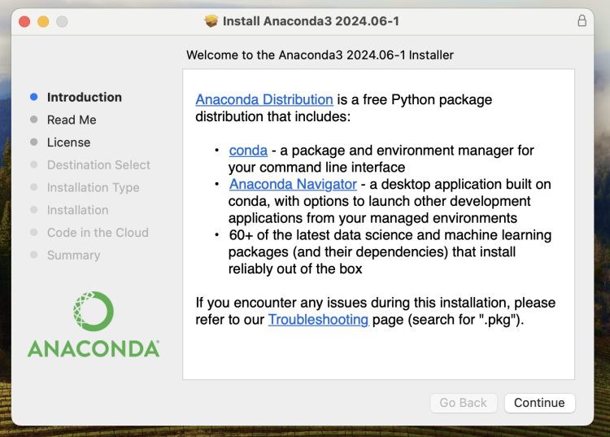The height and width of the screenshot is (437, 610).
Task: Click the Continue button
Action: [x=539, y=403]
